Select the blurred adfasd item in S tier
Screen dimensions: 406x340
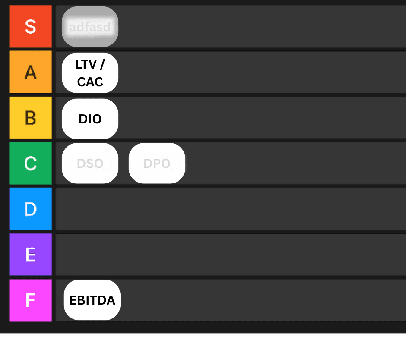(90, 27)
